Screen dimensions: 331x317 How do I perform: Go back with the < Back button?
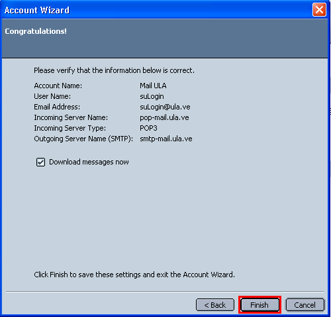point(215,305)
